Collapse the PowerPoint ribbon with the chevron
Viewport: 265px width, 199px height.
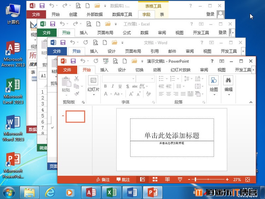pyautogui.click(x=251, y=102)
